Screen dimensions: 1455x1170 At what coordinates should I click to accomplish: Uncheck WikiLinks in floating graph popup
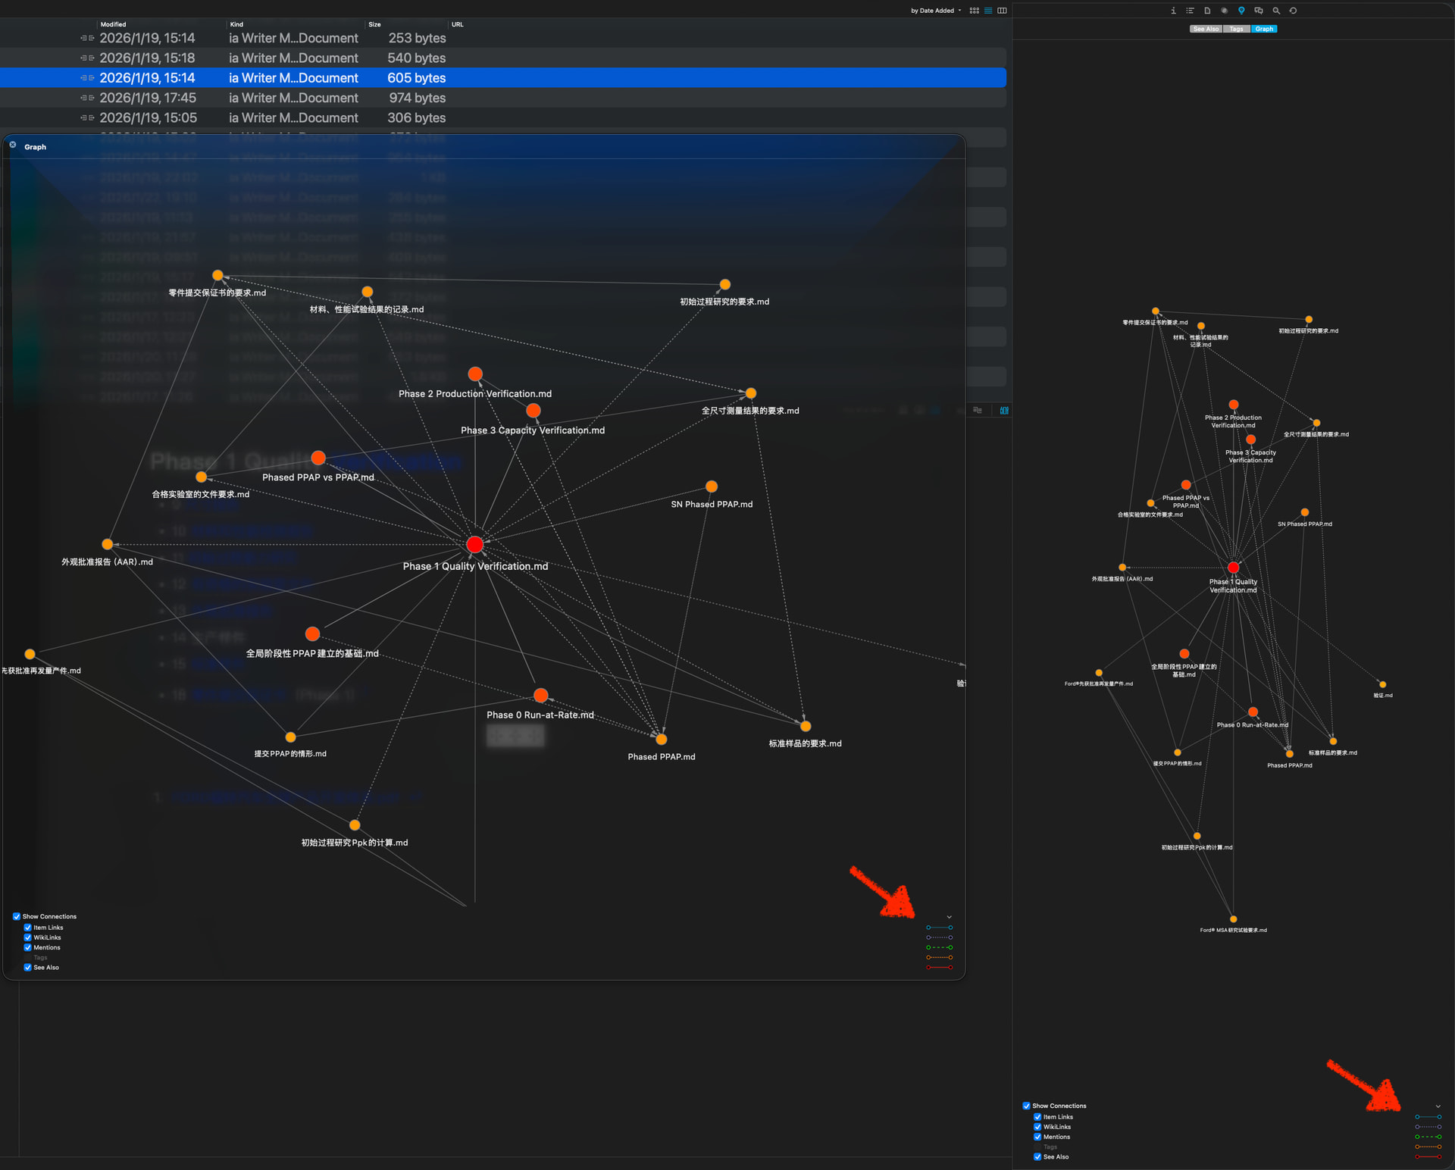click(28, 937)
